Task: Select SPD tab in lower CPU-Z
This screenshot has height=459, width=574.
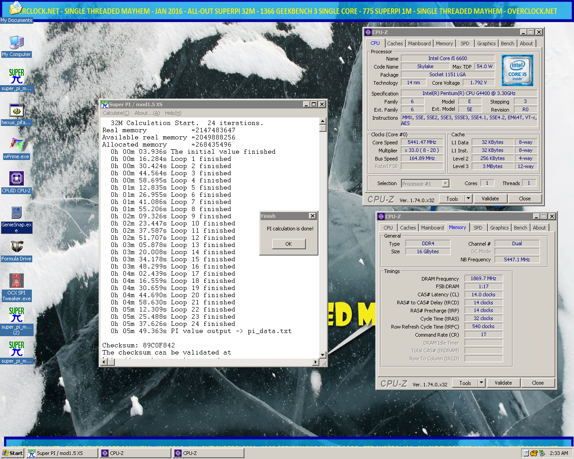Action: (x=478, y=228)
